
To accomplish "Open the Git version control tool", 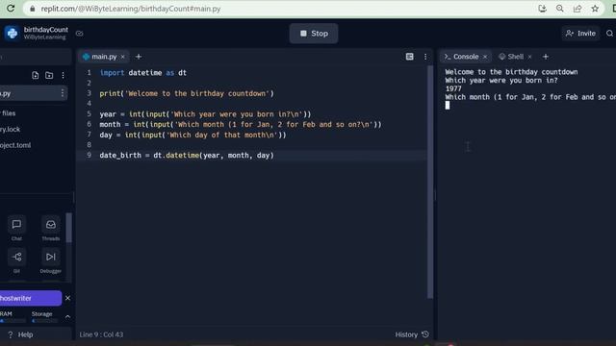I will [x=16, y=260].
